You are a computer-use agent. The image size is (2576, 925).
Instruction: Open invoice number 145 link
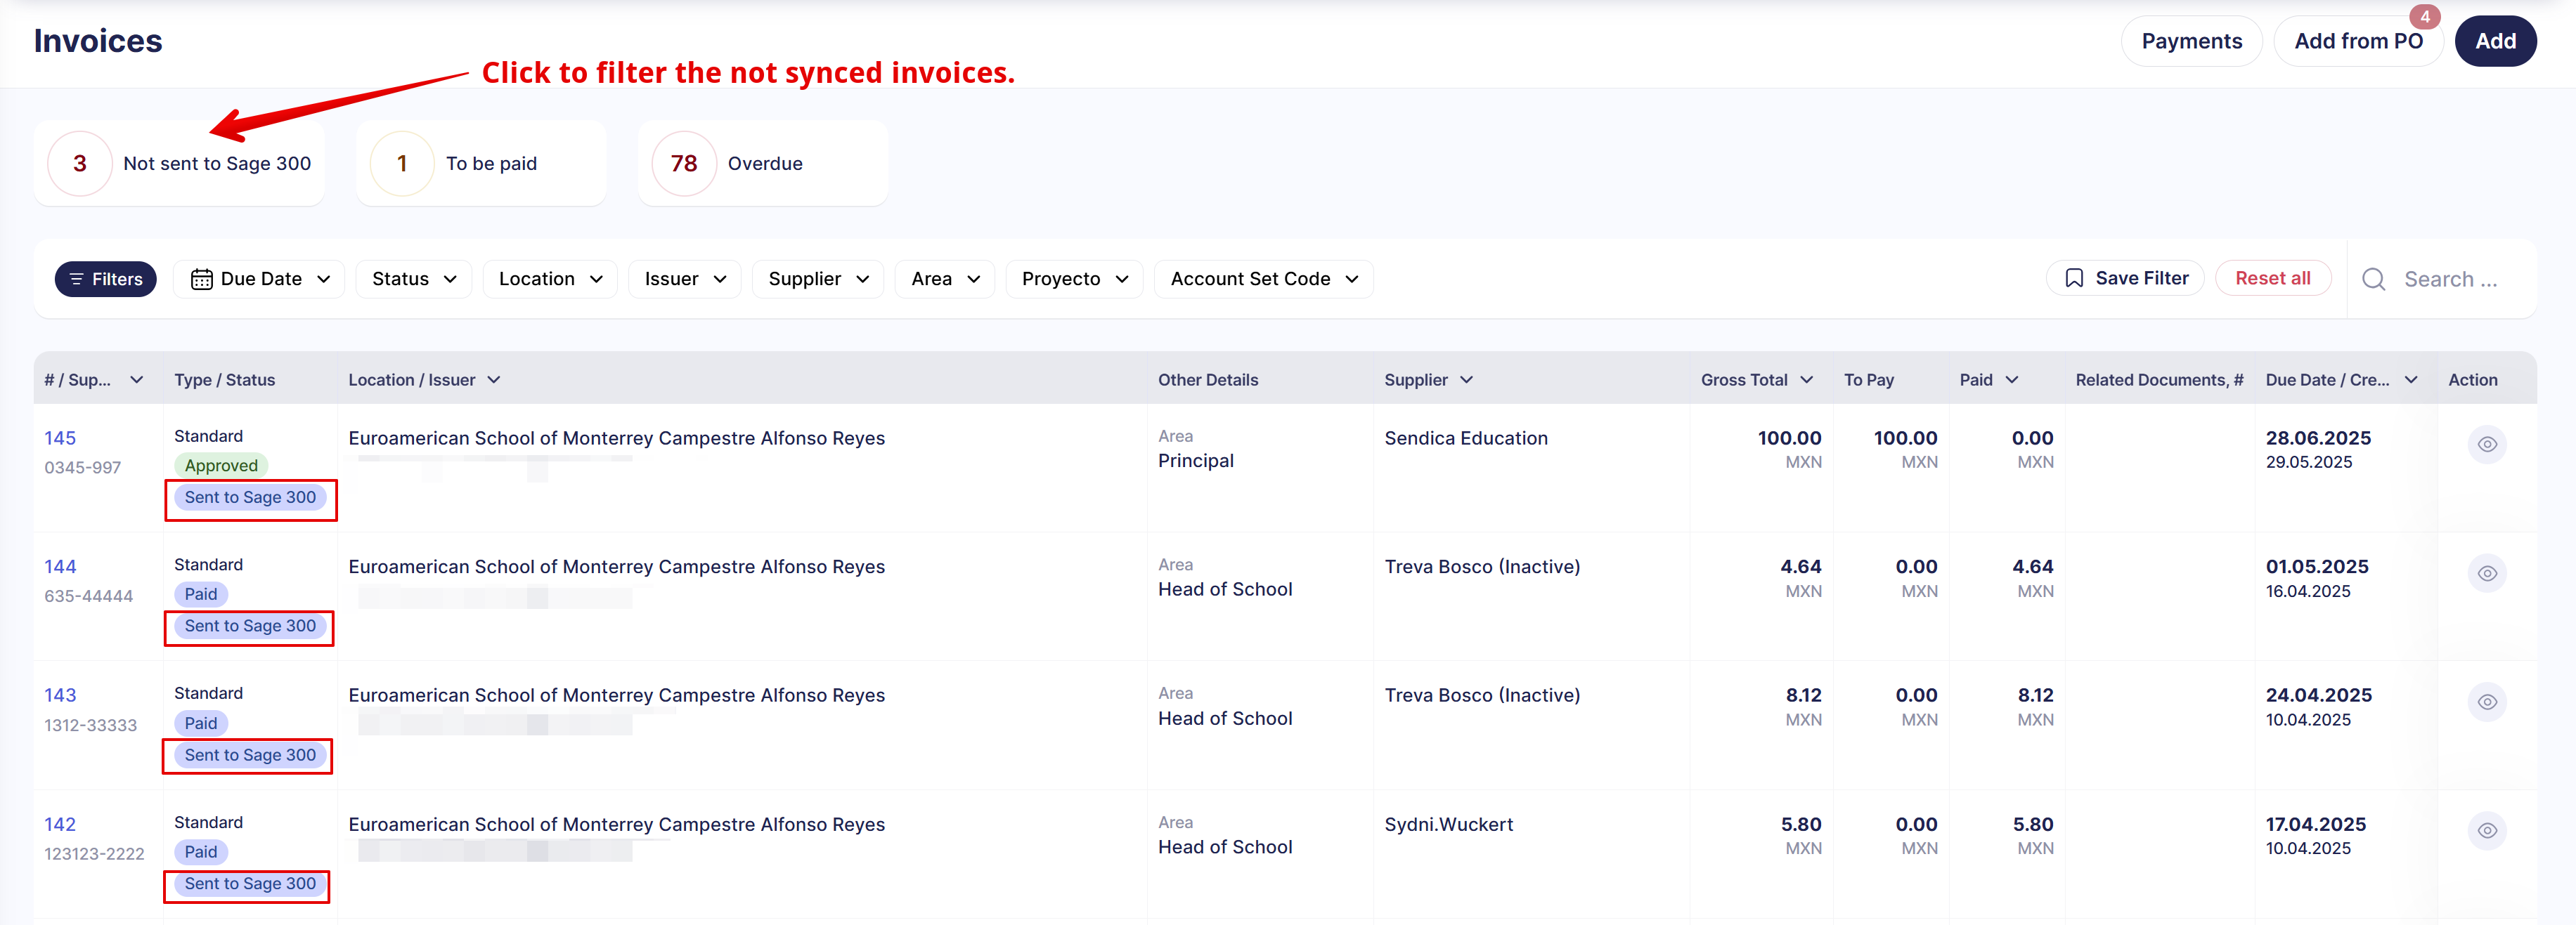pos(60,438)
